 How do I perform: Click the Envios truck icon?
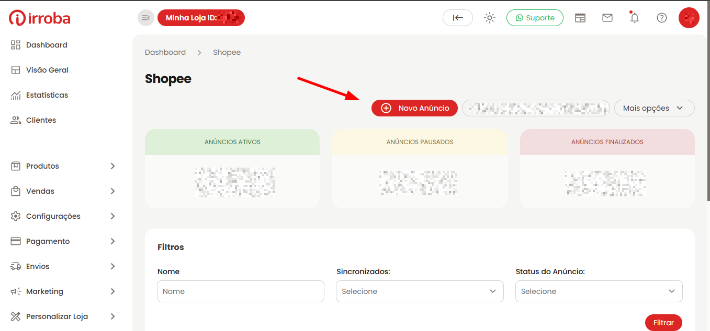[16, 266]
